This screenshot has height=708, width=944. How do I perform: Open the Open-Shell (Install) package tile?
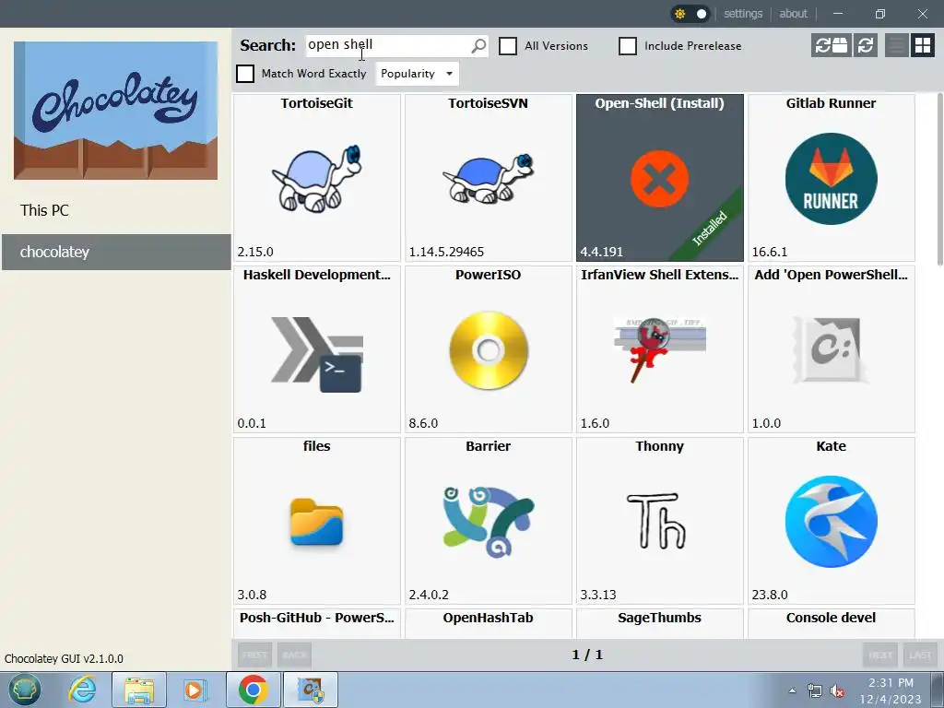660,178
